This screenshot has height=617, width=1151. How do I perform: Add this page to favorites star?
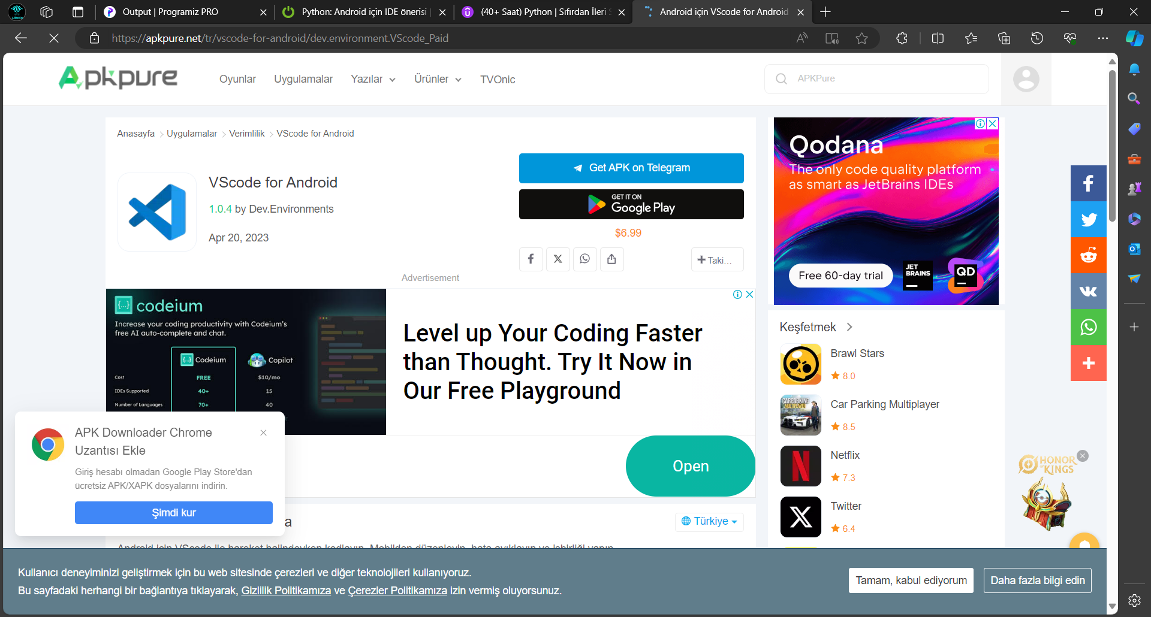[861, 38]
